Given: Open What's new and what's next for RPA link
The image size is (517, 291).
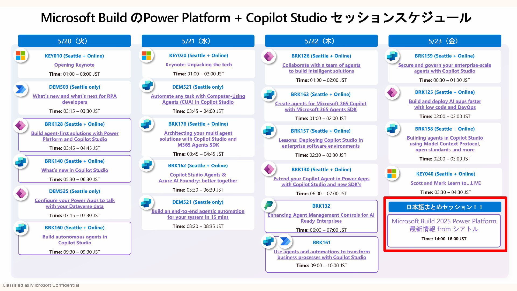Looking at the screenshot, I should point(75,99).
